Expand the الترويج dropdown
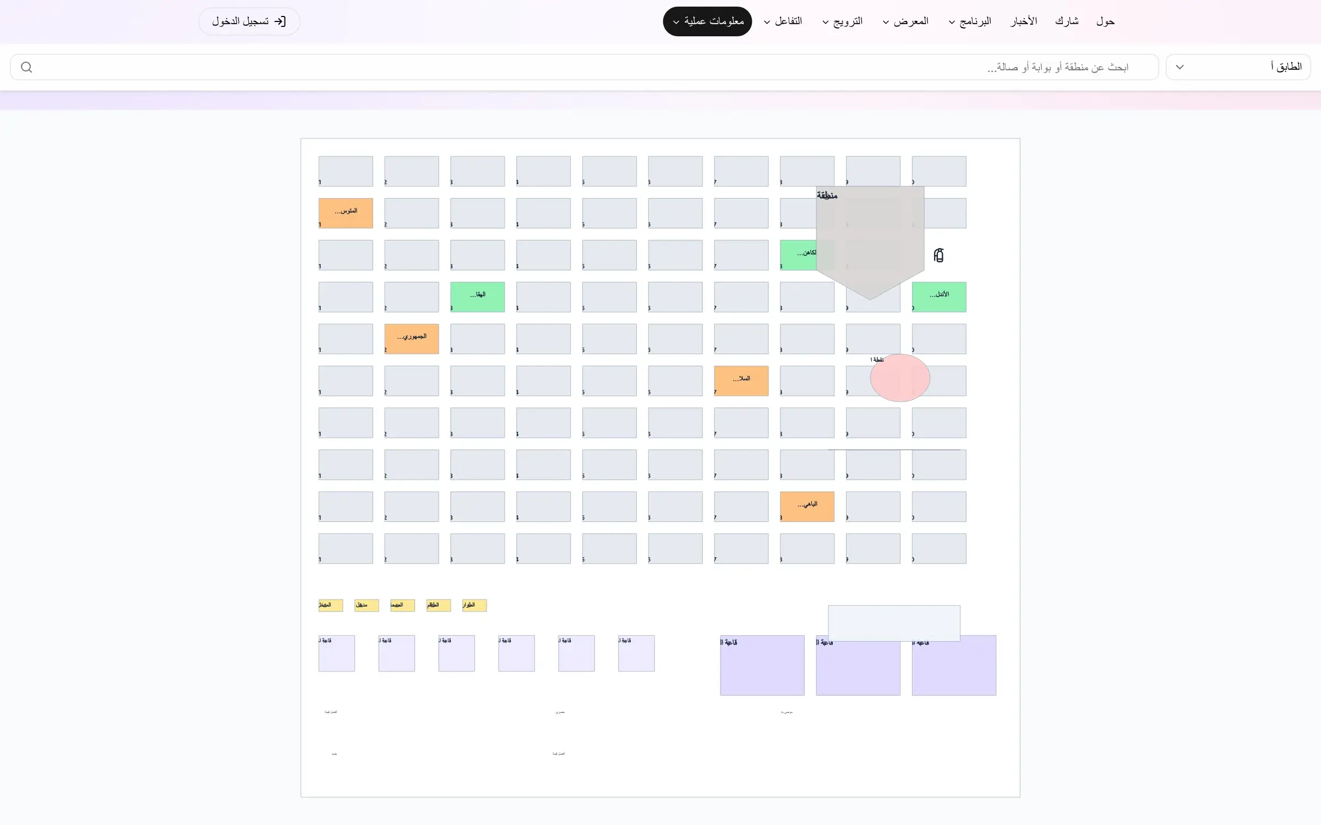 point(842,21)
